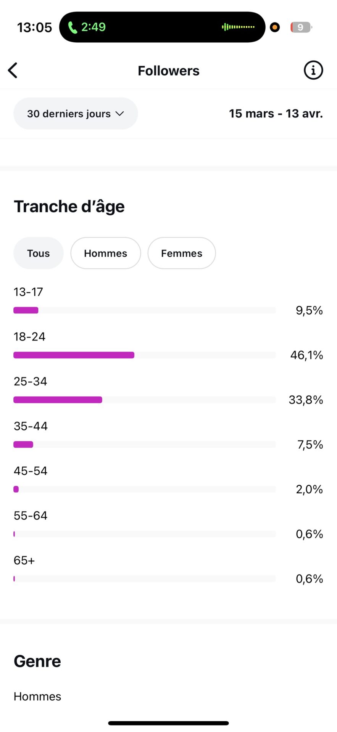The image size is (337, 732).
Task: Tap the 13:05 clock in status bar
Action: 34,27
